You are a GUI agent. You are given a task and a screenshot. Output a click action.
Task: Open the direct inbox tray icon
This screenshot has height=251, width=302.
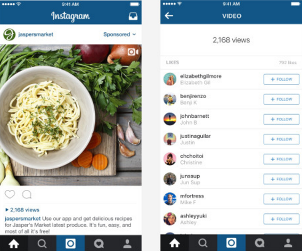click(133, 16)
